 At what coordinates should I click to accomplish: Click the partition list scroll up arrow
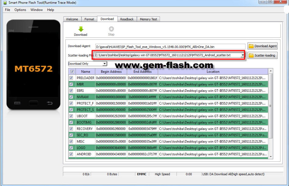click(x=271, y=71)
